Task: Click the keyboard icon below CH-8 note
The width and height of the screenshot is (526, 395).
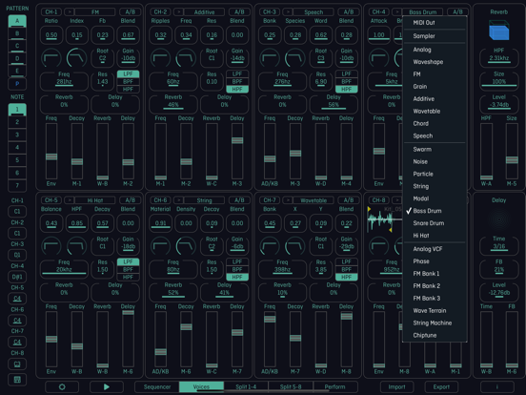Action: (17, 380)
